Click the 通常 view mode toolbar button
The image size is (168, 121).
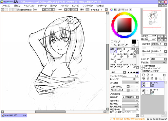click(x=82, y=9)
